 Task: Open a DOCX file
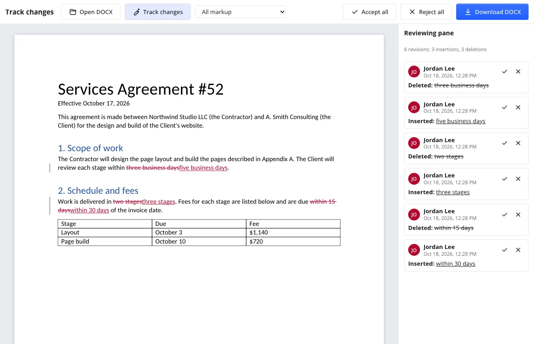pyautogui.click(x=91, y=12)
